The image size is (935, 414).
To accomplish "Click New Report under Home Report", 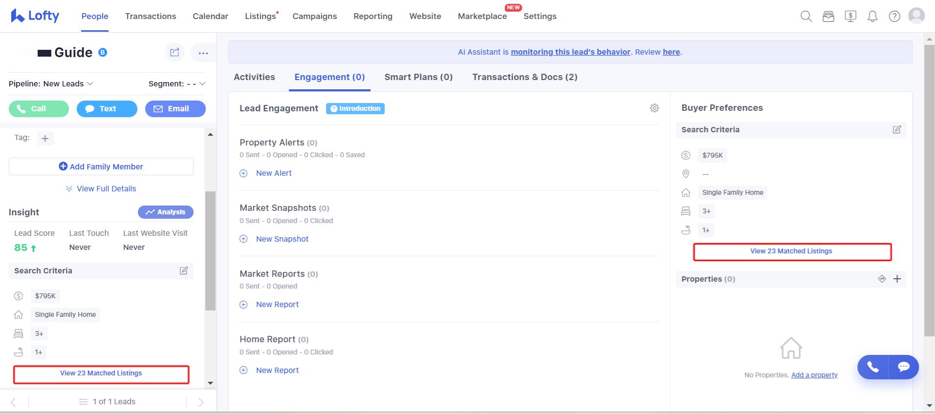I will [x=277, y=371].
